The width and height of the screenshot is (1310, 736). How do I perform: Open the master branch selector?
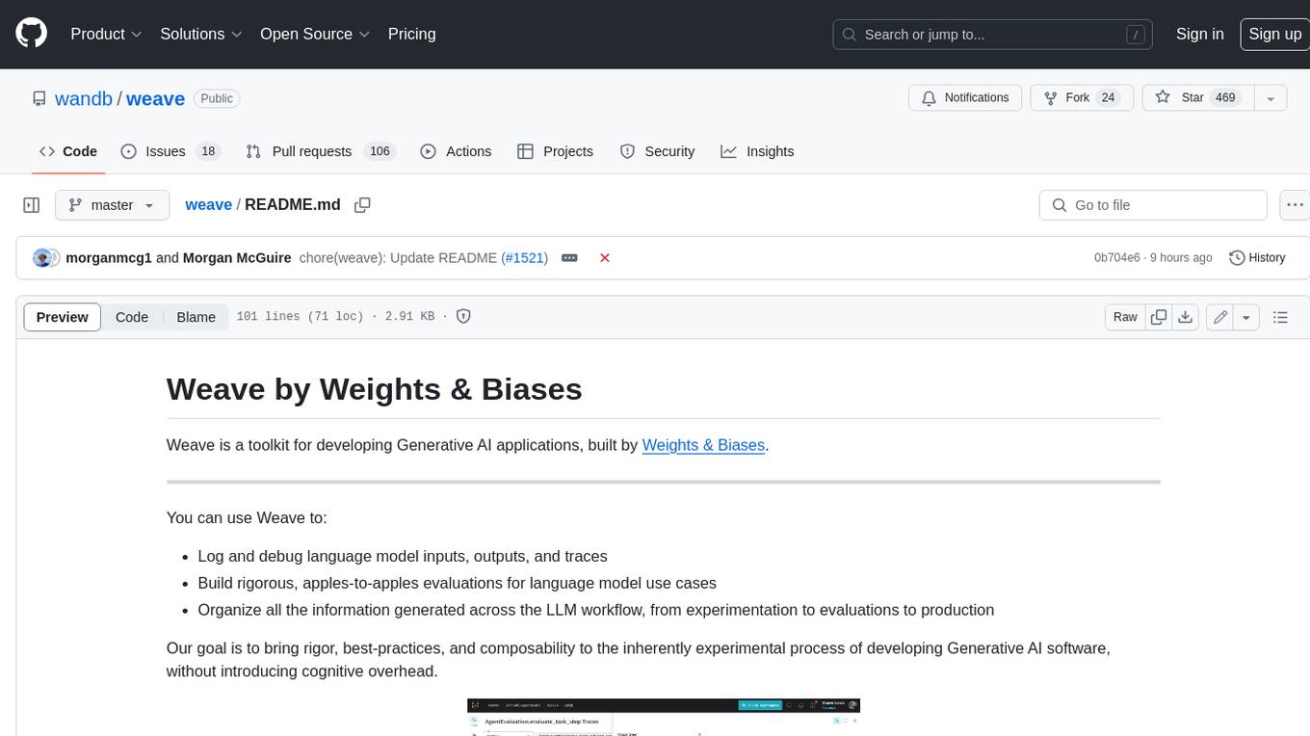pos(112,205)
